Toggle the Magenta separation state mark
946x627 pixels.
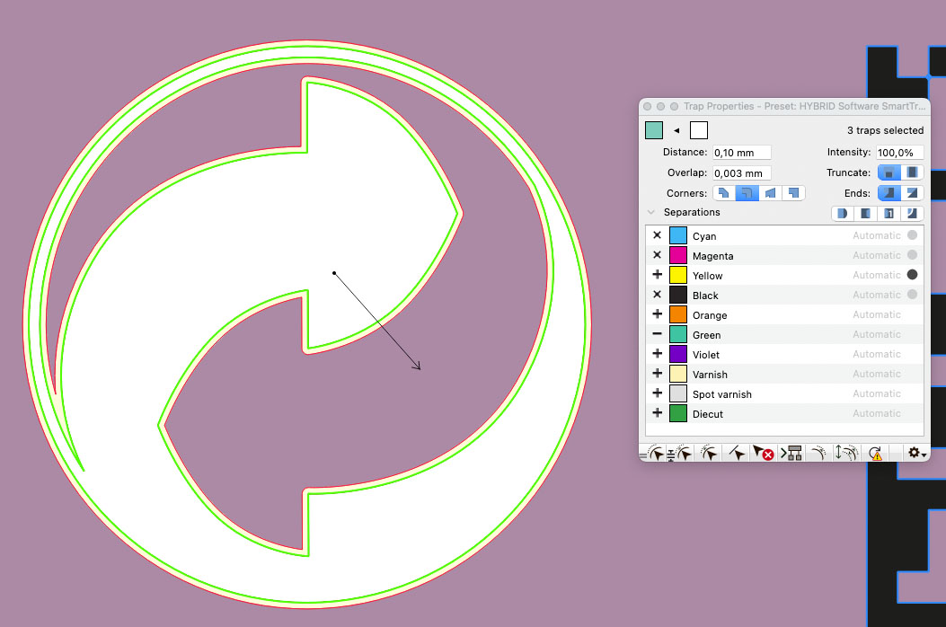tap(657, 255)
